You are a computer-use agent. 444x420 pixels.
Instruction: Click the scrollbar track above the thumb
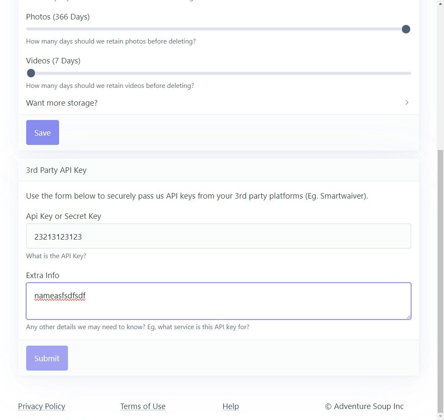tap(440, 76)
